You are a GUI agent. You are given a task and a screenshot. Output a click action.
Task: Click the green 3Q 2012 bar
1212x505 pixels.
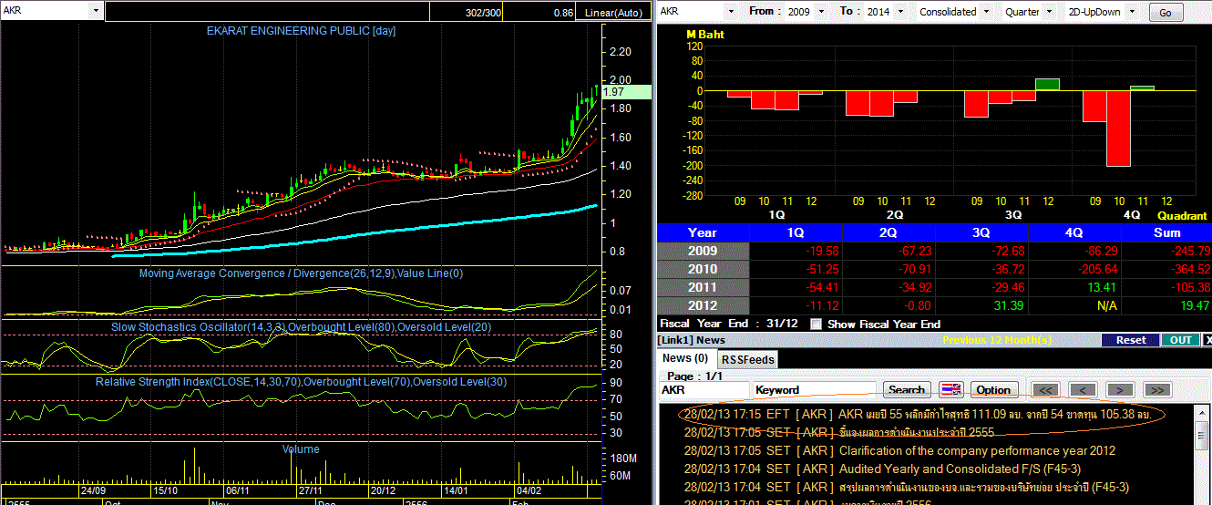coord(1048,85)
